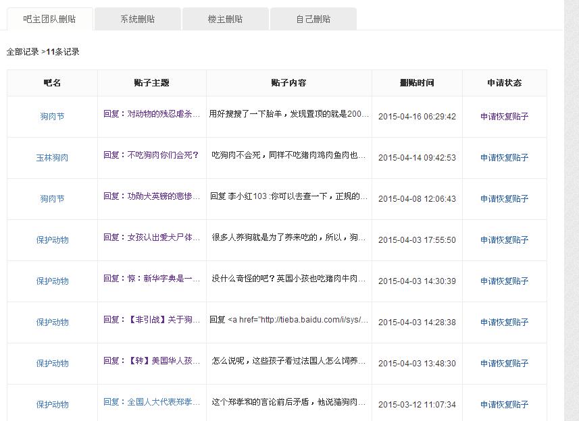Open the 玉林狗肉 bar link
This screenshot has height=421, width=579.
click(52, 158)
